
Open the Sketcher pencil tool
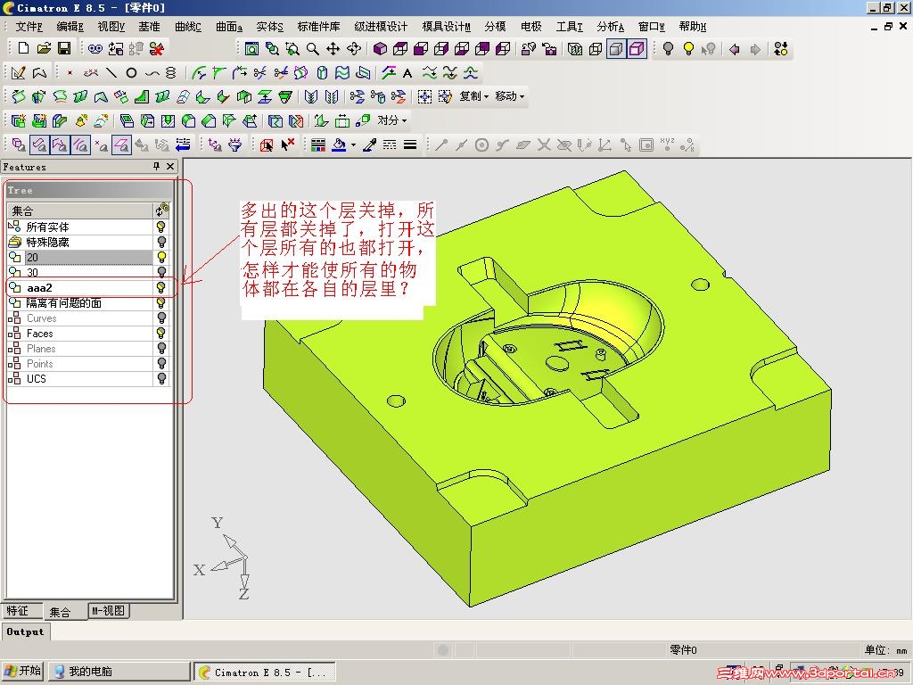(x=19, y=73)
